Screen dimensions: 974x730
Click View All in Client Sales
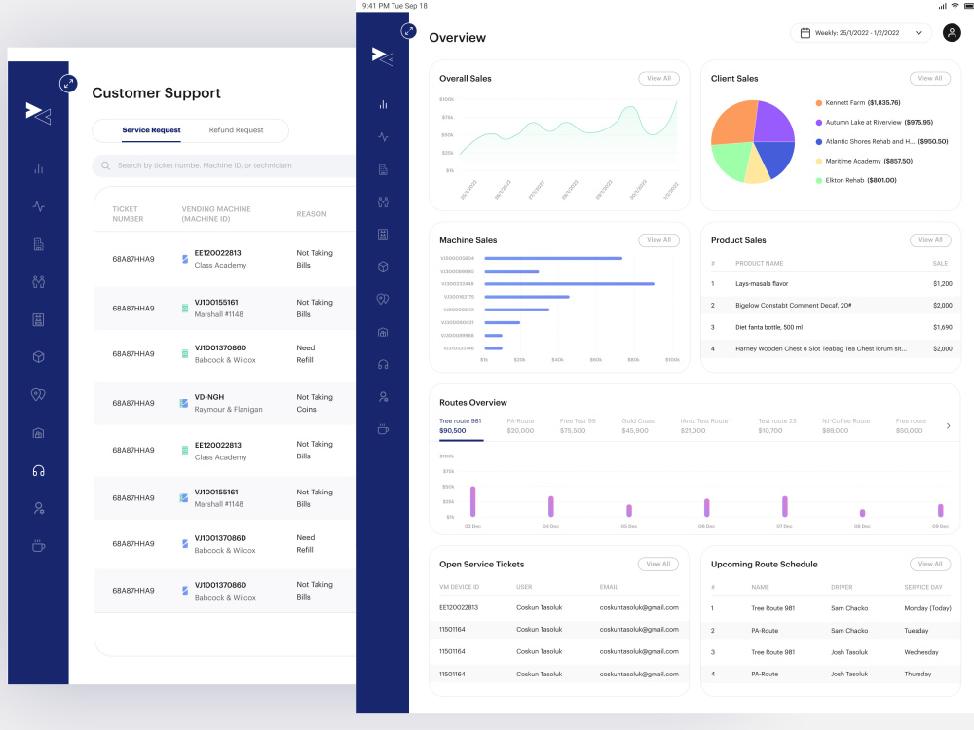(x=930, y=78)
